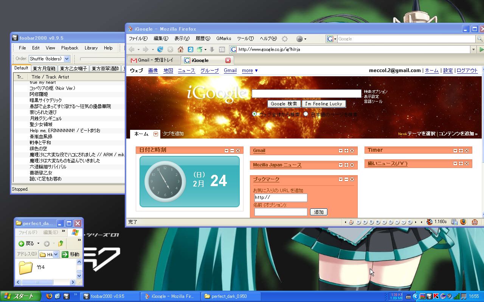Click the FoxyTunes music note icon
The image size is (484, 302).
[x=351, y=222]
